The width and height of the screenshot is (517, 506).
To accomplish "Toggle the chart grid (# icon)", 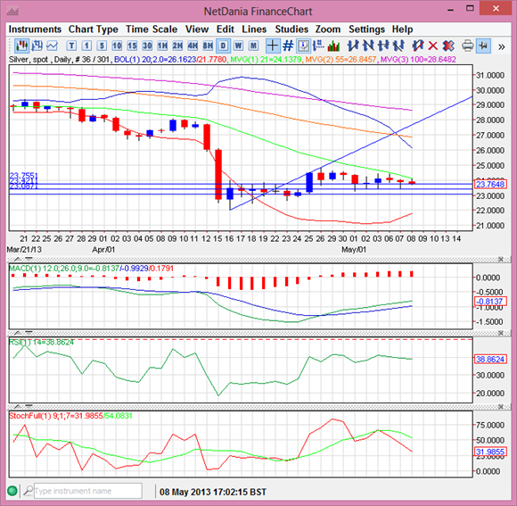I will pyautogui.click(x=288, y=46).
